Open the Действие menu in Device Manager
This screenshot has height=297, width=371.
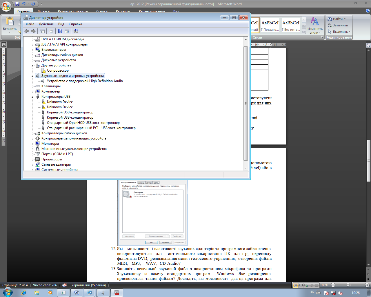(x=46, y=24)
